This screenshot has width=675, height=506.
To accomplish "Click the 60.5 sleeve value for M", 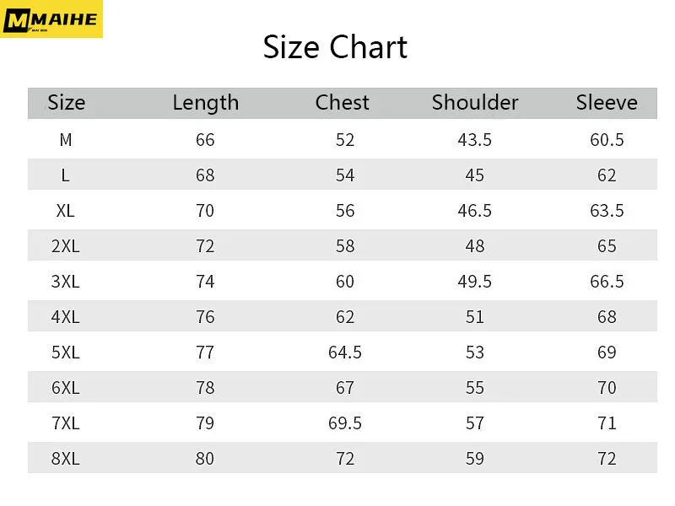I will tap(607, 140).
